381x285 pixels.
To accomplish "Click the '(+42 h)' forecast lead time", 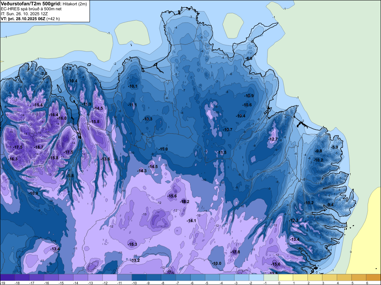I will coord(53,19).
